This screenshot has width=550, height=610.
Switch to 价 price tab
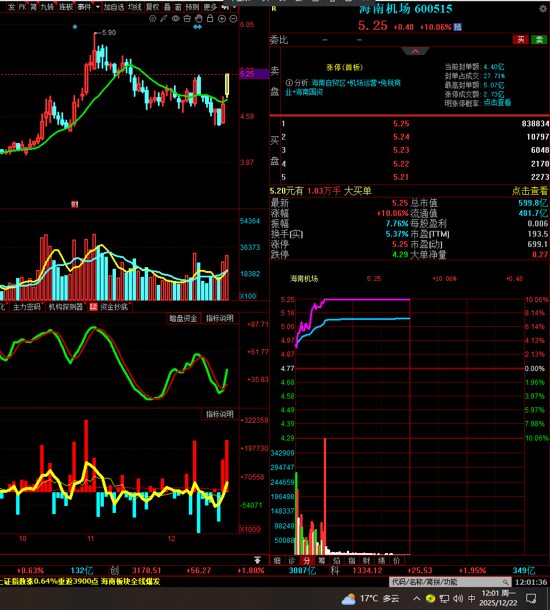(396, 560)
